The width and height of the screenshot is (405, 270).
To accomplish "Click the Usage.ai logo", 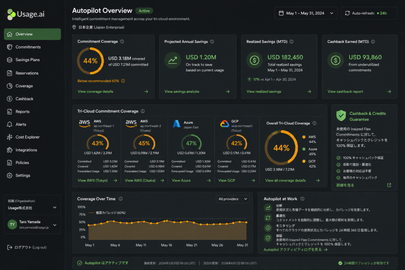I will click(x=26, y=14).
